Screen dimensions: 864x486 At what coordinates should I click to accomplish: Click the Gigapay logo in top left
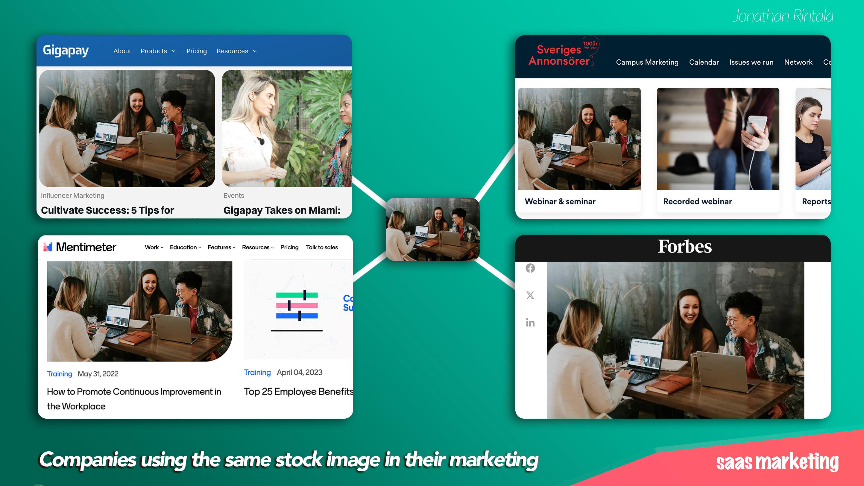[x=66, y=51]
